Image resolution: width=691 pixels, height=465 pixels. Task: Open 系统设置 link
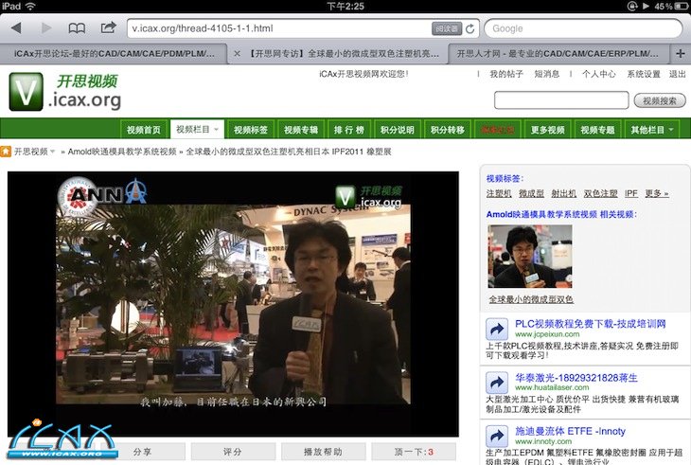pos(644,74)
